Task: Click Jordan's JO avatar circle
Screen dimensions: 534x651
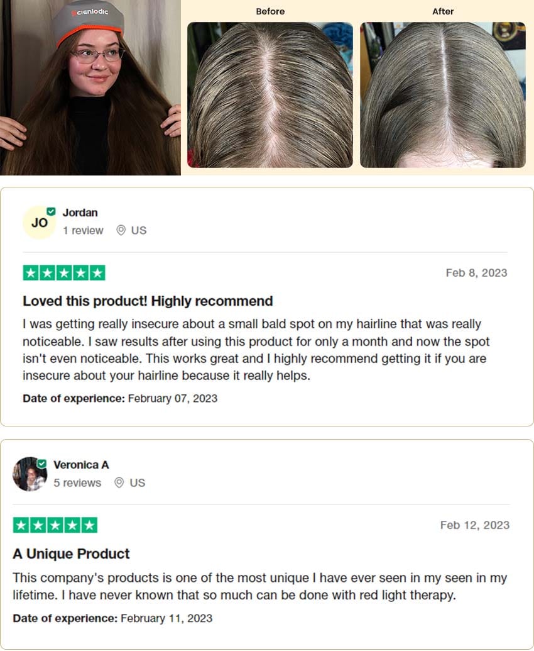Action: click(x=40, y=223)
